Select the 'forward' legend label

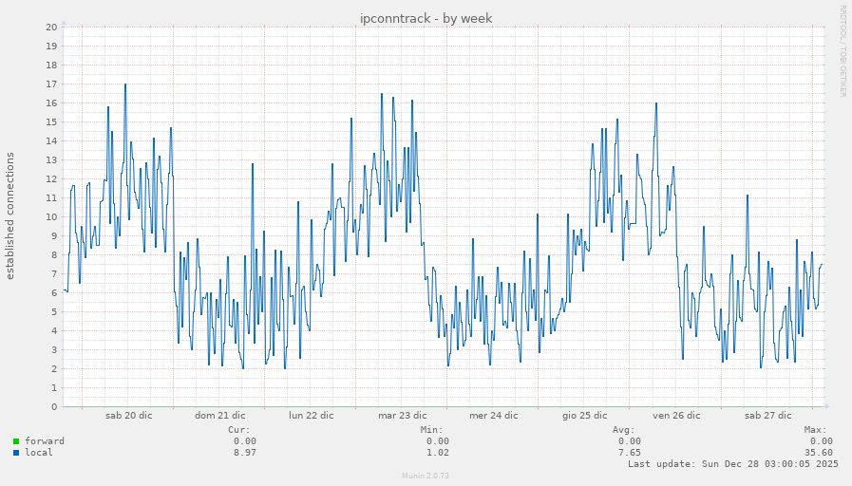tap(45, 441)
